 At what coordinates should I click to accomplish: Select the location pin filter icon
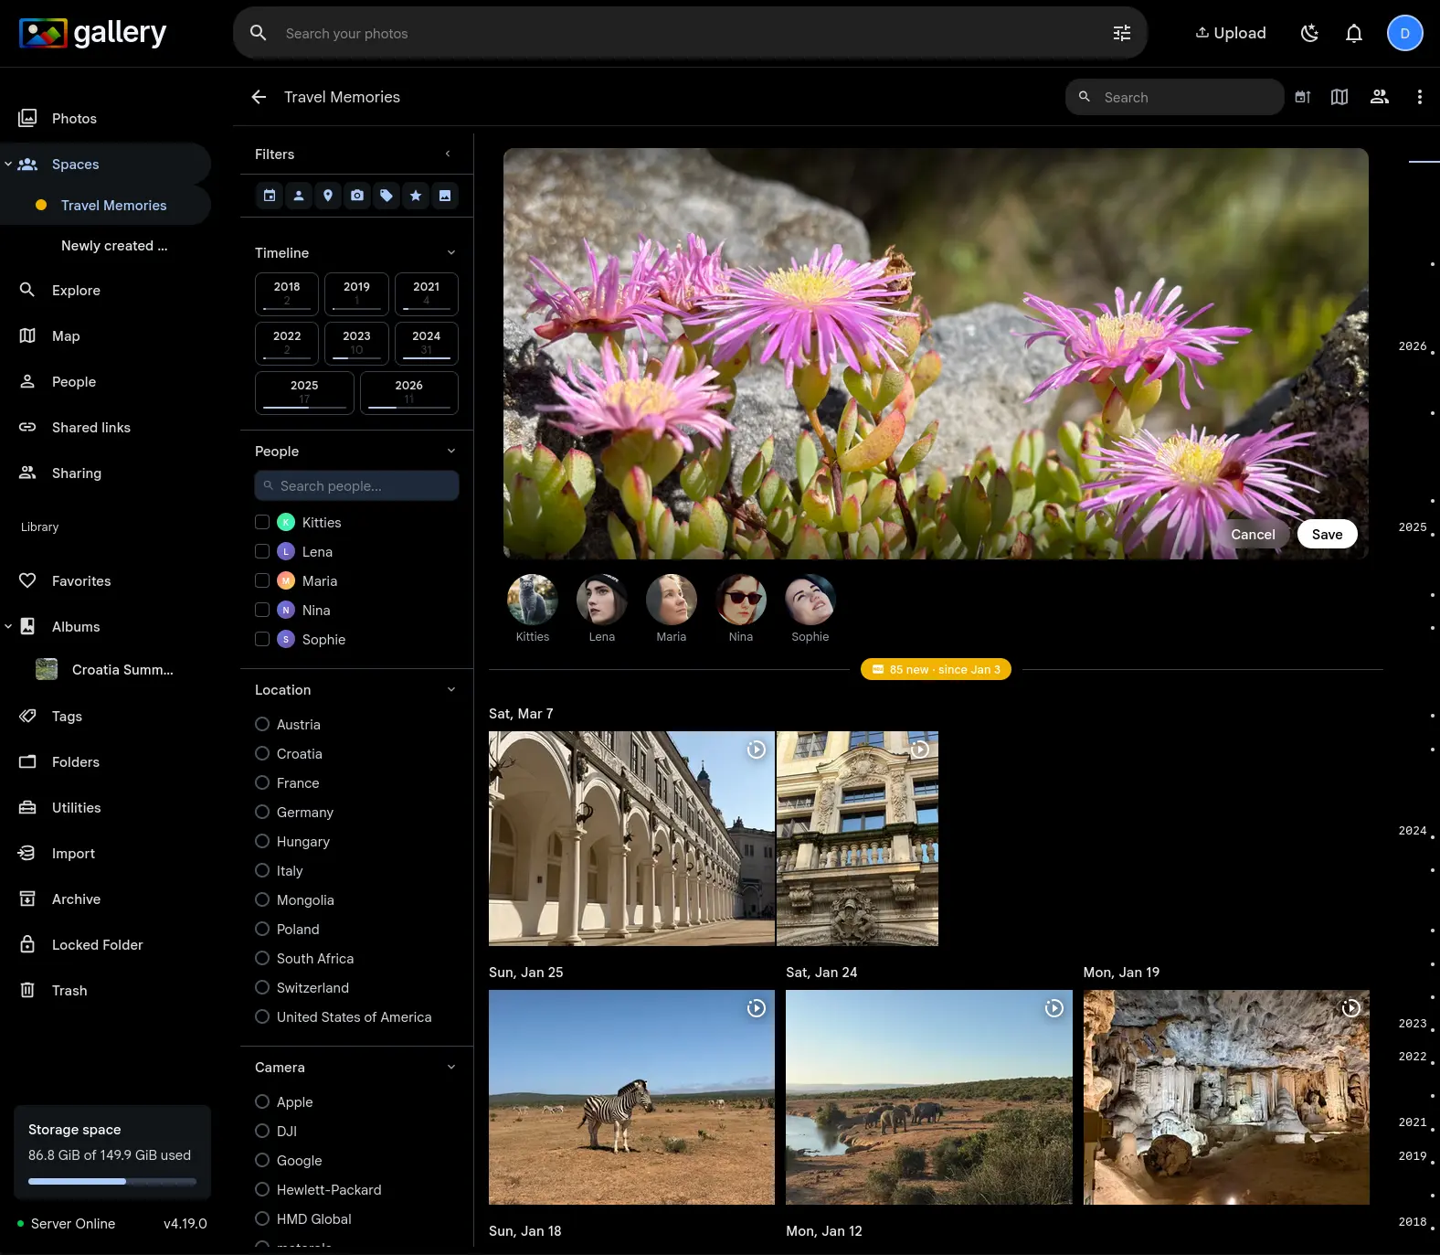pyautogui.click(x=328, y=196)
